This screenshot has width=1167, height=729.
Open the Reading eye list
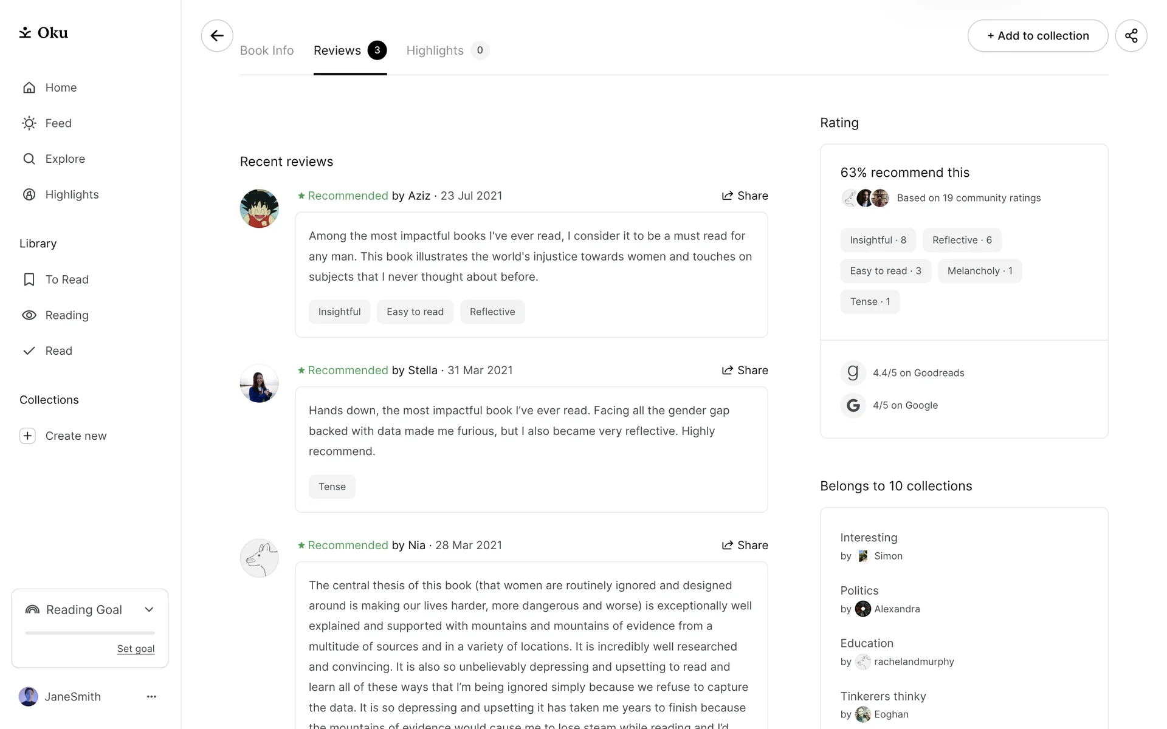pyautogui.click(x=67, y=315)
